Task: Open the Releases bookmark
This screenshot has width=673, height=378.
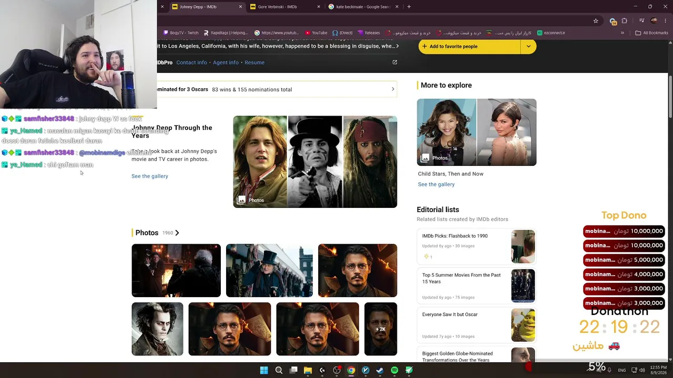Action: [368, 33]
